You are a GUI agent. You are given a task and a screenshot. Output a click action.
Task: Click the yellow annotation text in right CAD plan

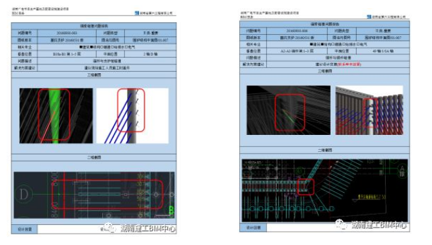point(372,197)
